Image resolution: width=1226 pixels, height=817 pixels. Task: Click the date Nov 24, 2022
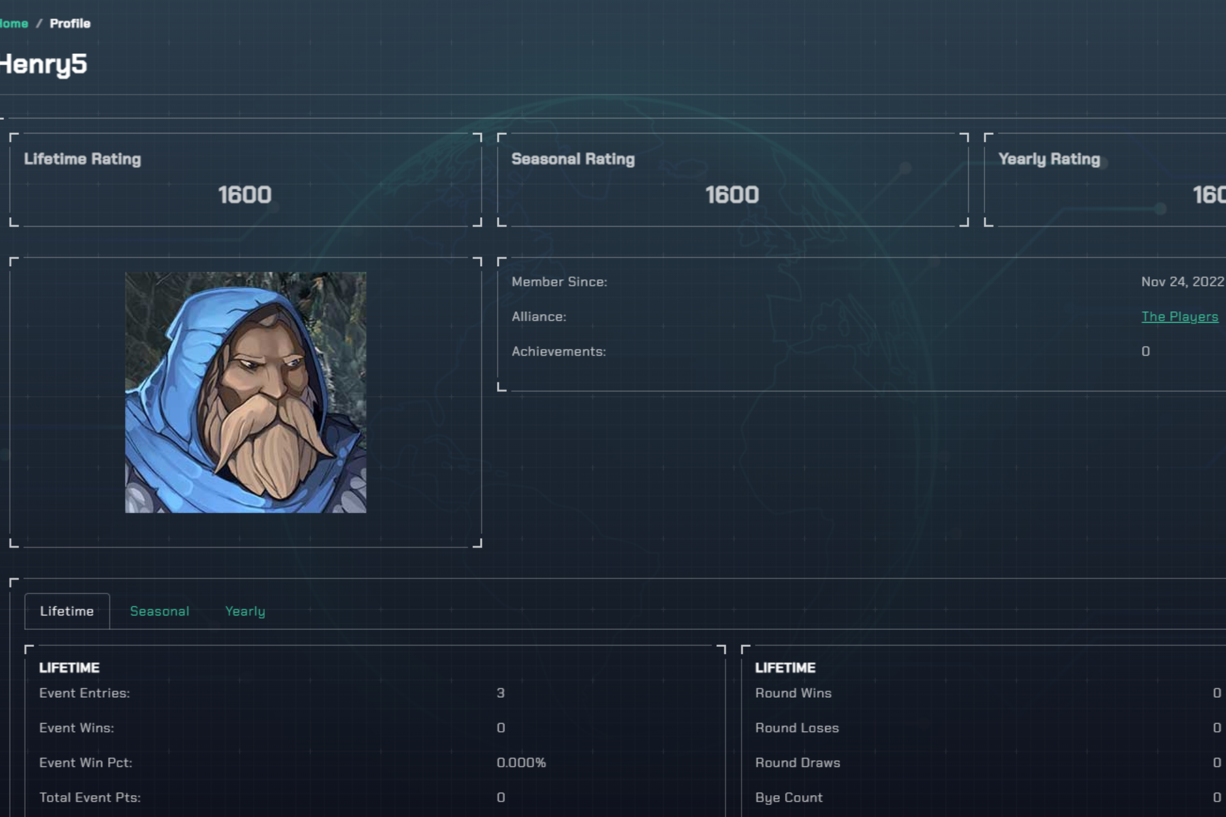coord(1182,282)
